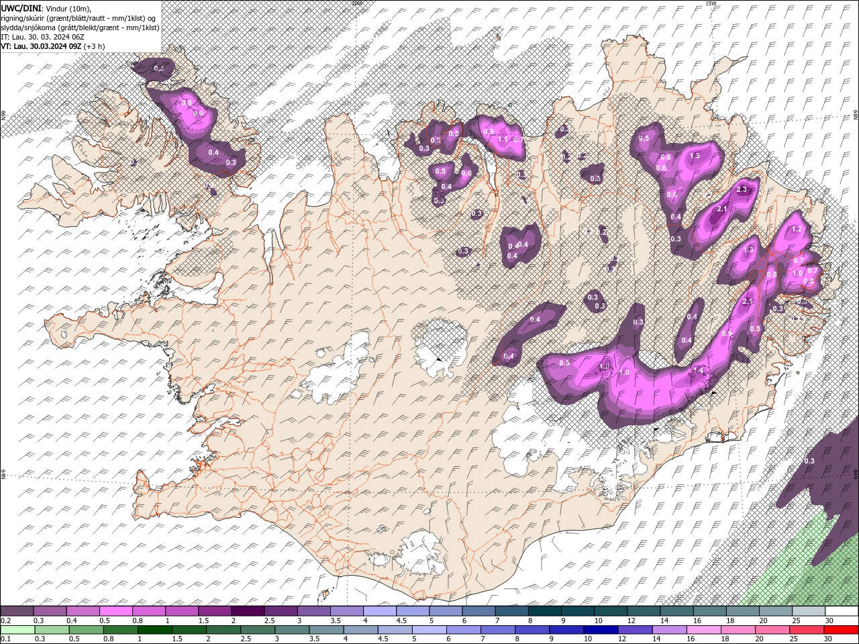Click the 1.4 precipitation value on the map
Screen dimensions: 859x644
click(697, 370)
